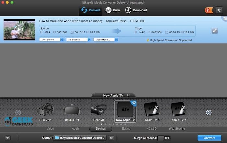Add files with the plus button
Image resolution: width=227 pixels, height=143 pixels.
pos(7,138)
